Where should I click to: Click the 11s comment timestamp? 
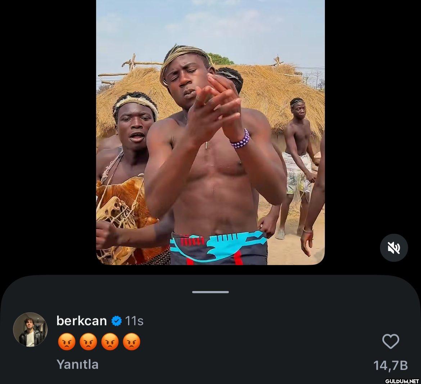coord(134,321)
